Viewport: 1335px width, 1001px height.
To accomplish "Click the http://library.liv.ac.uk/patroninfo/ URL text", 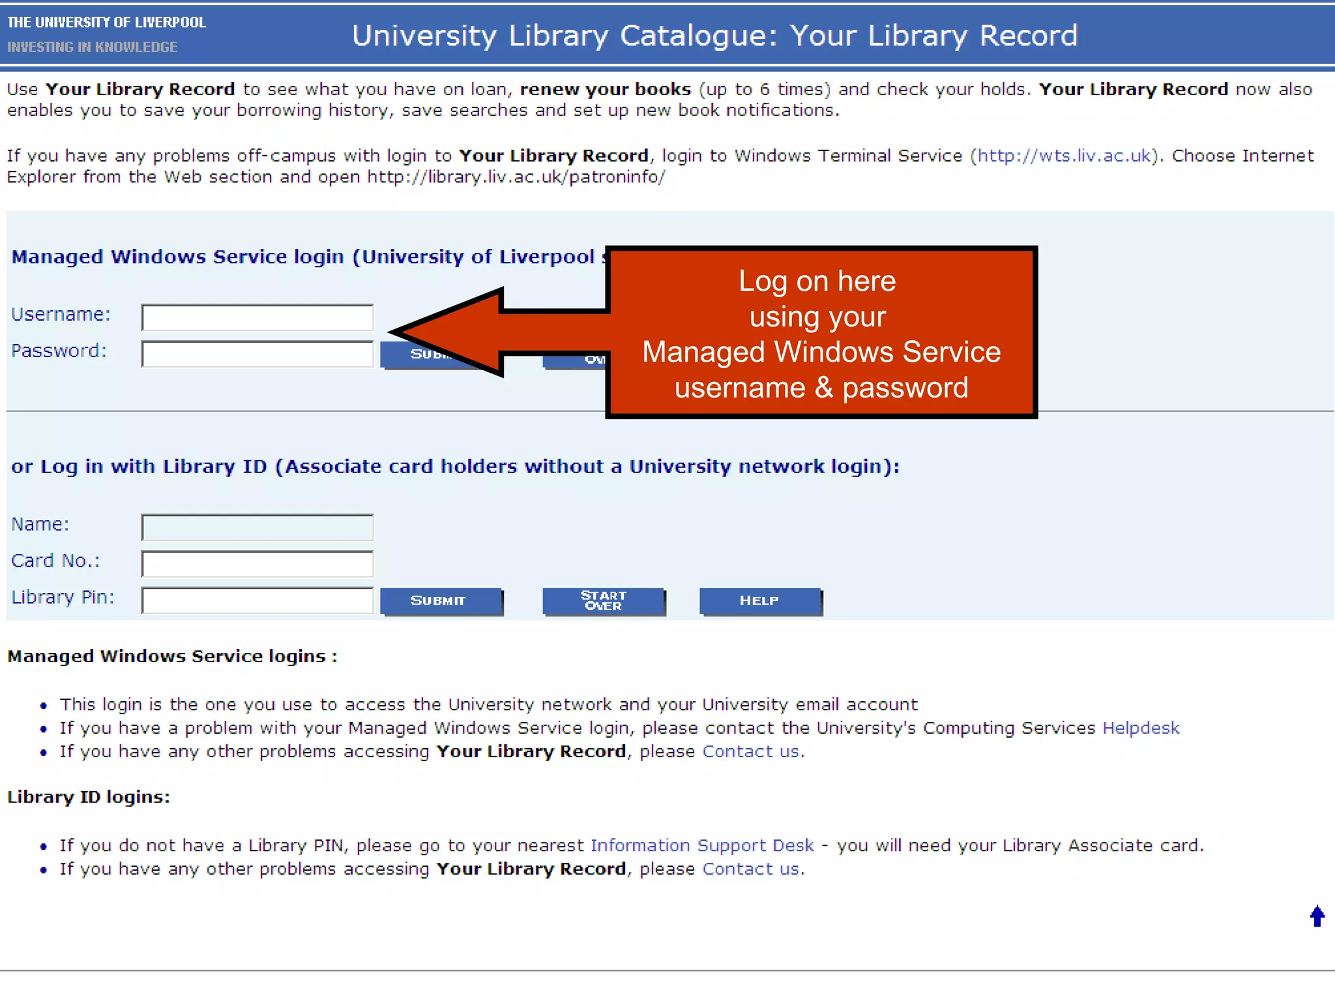I will (516, 177).
